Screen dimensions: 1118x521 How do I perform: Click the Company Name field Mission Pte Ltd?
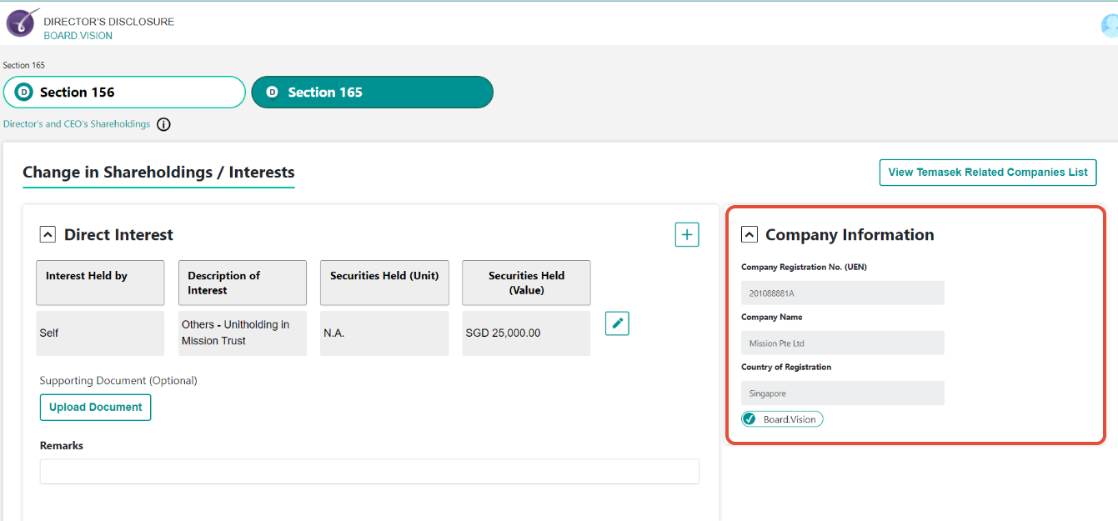pyautogui.click(x=843, y=343)
